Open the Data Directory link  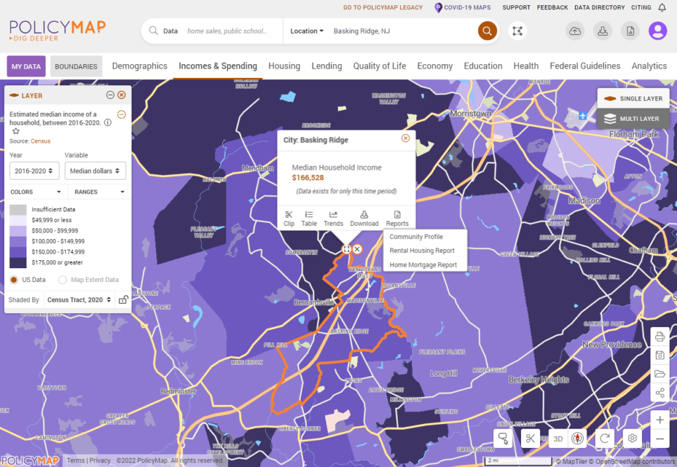click(x=599, y=7)
